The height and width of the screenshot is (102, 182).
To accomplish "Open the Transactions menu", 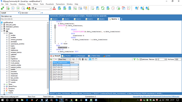I will 60,4.
